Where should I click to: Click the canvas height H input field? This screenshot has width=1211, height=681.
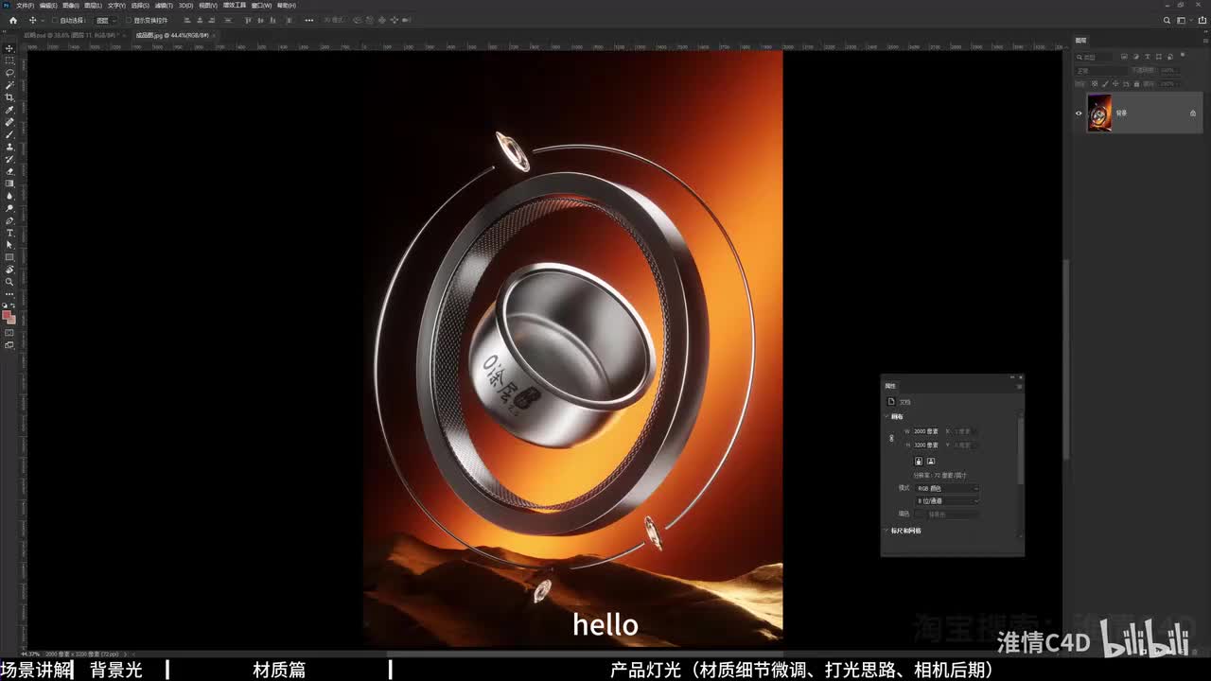coord(926,445)
